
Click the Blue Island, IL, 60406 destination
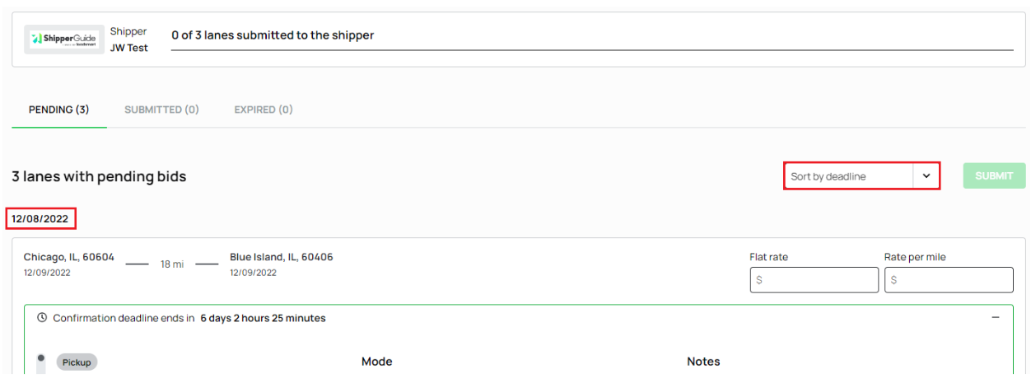point(282,257)
